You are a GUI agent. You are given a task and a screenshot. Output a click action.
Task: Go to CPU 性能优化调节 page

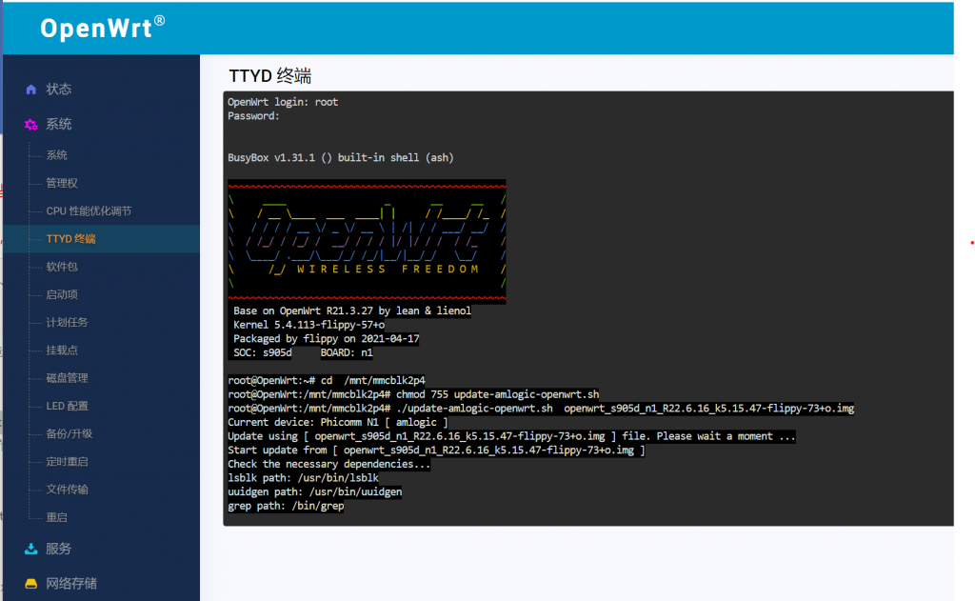(x=89, y=211)
